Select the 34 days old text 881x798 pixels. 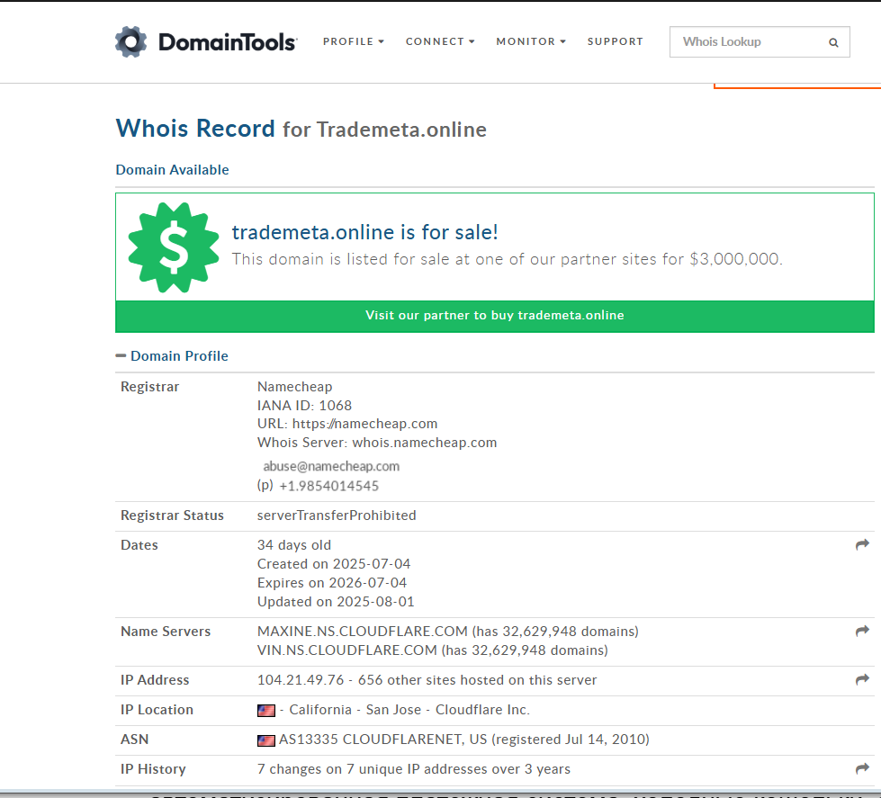(x=294, y=544)
